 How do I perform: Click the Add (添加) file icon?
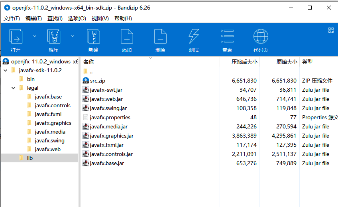coord(127,37)
